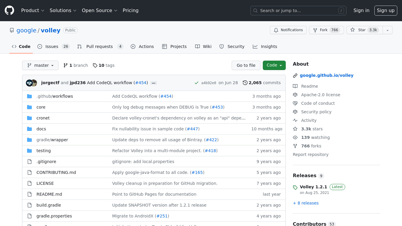Click the fork icon beside 766 forks

tap(295, 146)
